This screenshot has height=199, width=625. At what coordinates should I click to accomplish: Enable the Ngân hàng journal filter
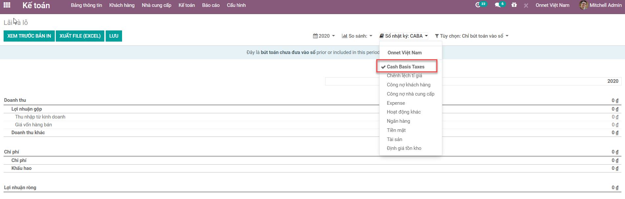pyautogui.click(x=398, y=121)
